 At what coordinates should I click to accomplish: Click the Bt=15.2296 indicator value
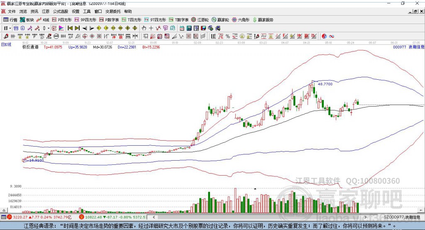(x=151, y=47)
